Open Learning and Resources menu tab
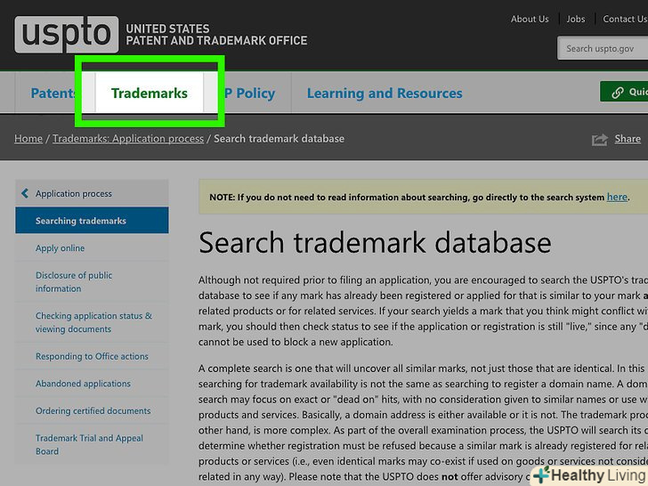The height and width of the screenshot is (486, 648). 385,93
